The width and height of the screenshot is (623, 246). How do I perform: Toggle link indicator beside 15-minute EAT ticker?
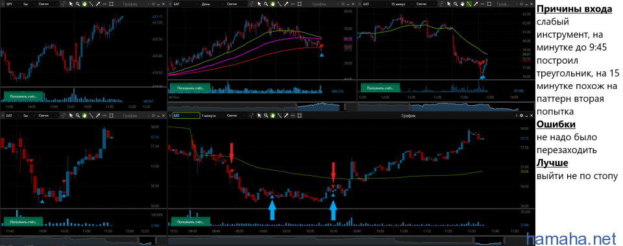pyautogui.click(x=360, y=4)
